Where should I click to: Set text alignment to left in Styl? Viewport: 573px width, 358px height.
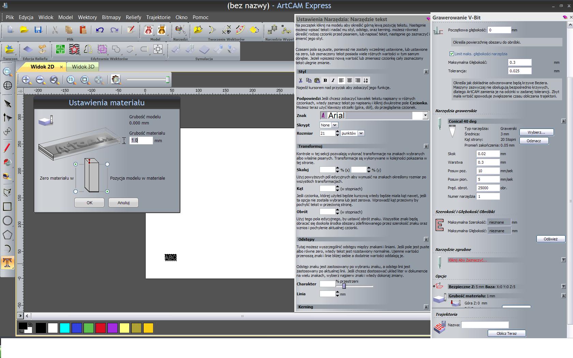coord(341,80)
